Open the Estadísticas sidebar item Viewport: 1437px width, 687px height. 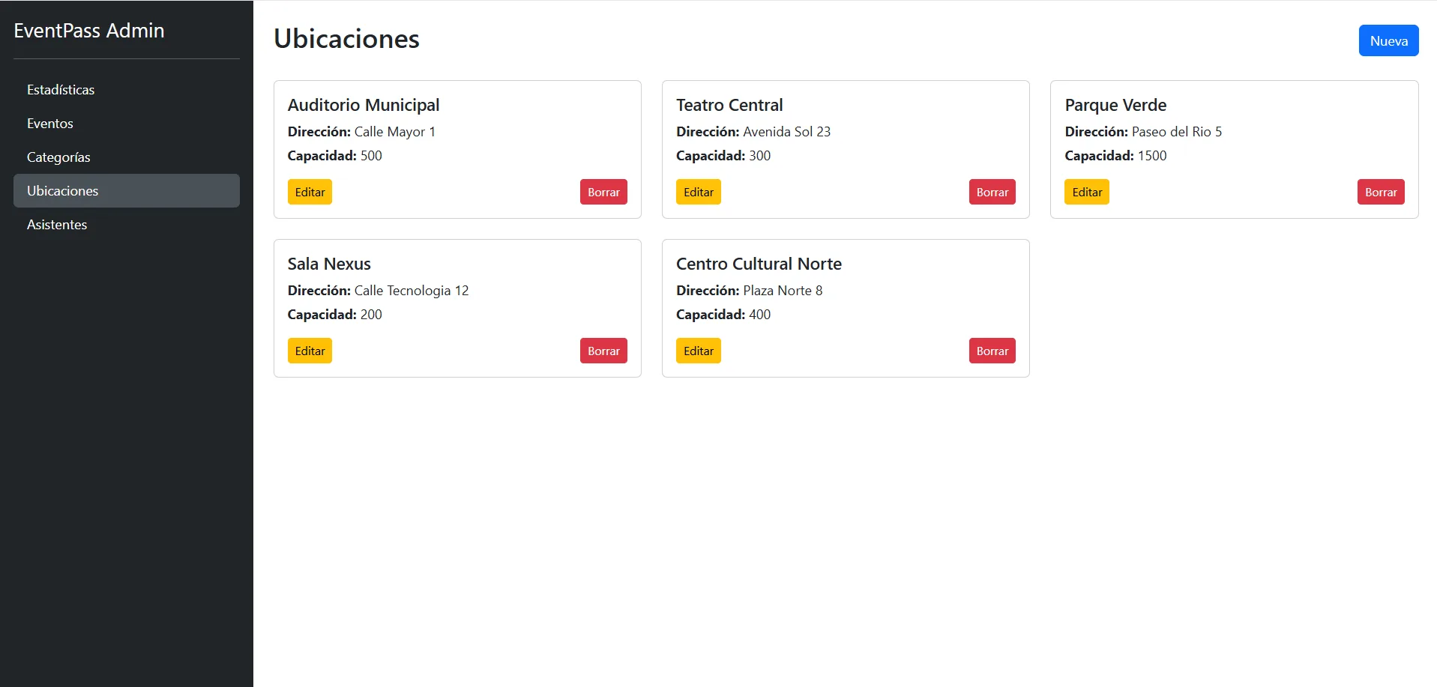[127, 90]
